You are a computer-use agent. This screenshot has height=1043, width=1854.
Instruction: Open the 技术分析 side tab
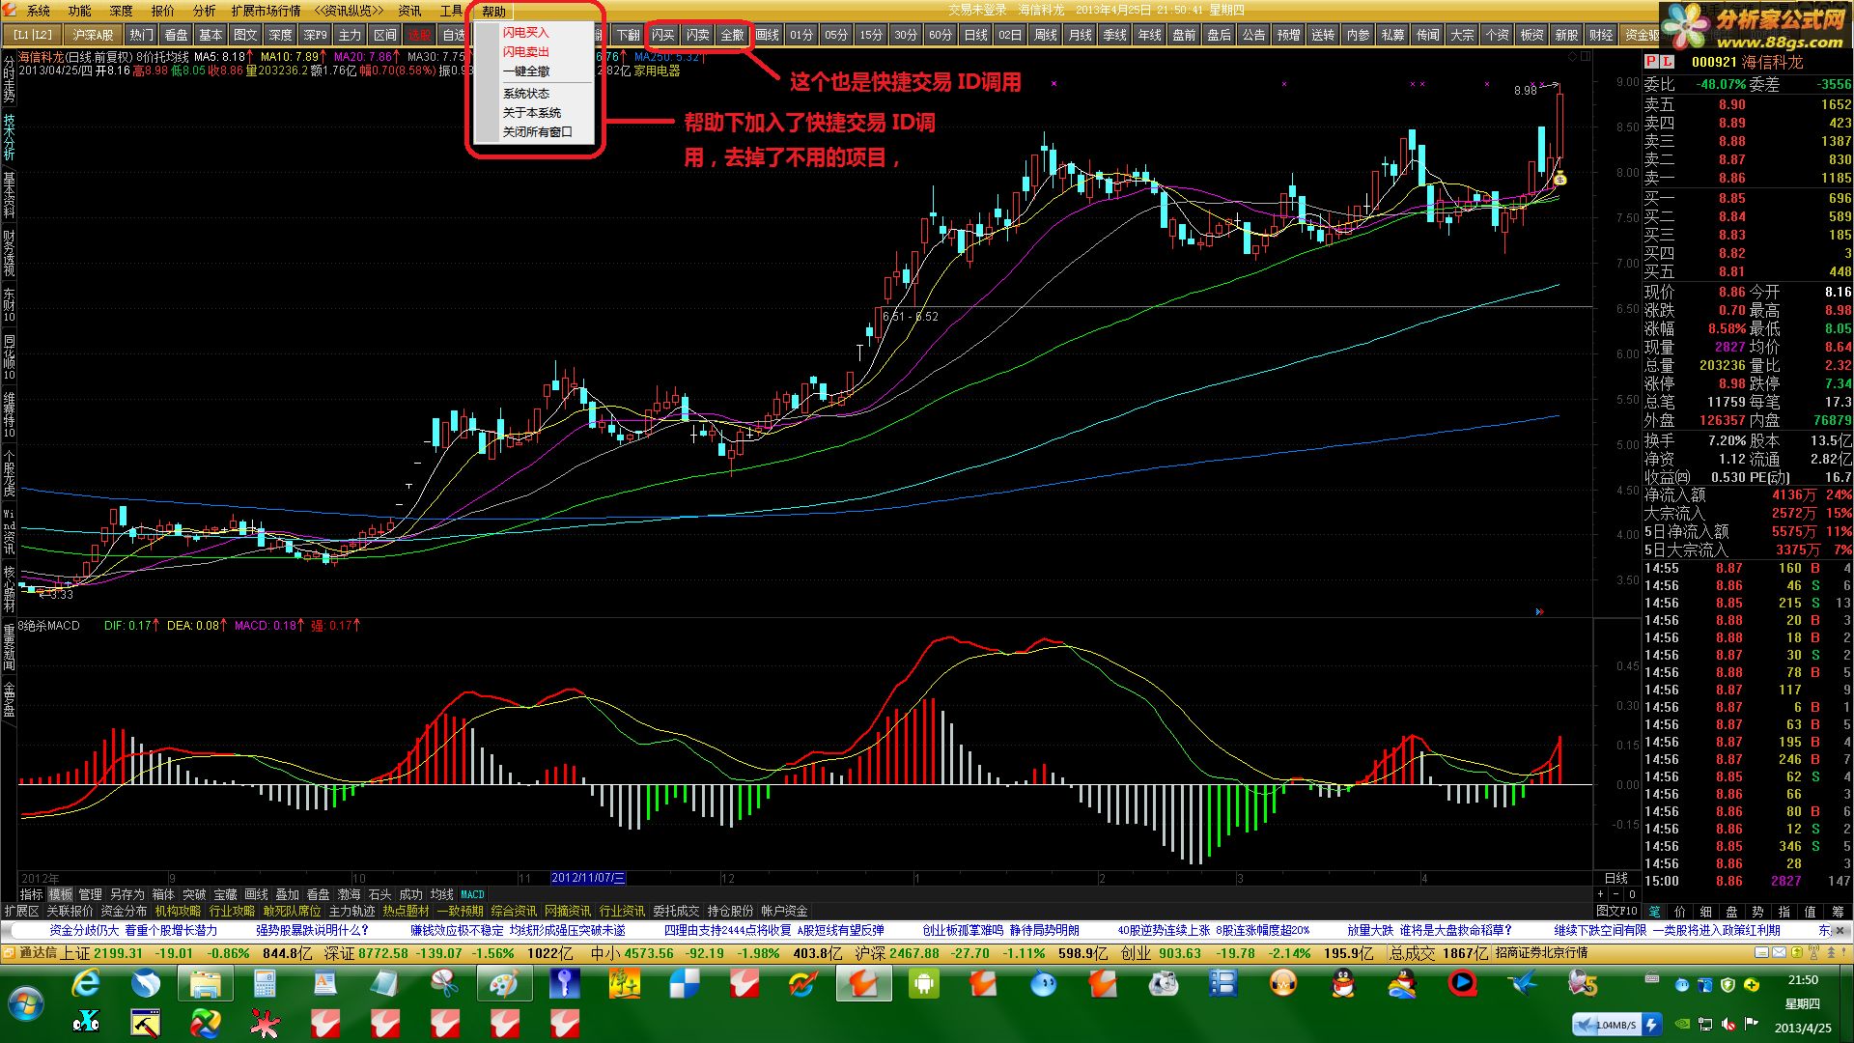9,137
